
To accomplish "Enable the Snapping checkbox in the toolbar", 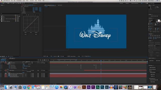I will click(x=33, y=3).
